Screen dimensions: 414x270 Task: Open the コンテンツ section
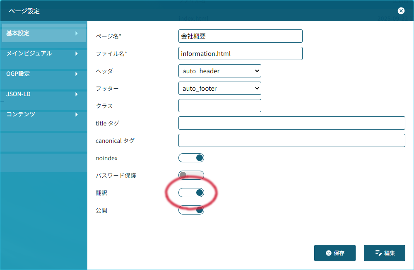point(44,114)
